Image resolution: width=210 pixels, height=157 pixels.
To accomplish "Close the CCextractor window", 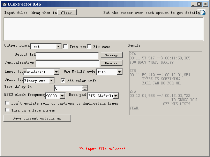I will pyautogui.click(x=205, y=4).
